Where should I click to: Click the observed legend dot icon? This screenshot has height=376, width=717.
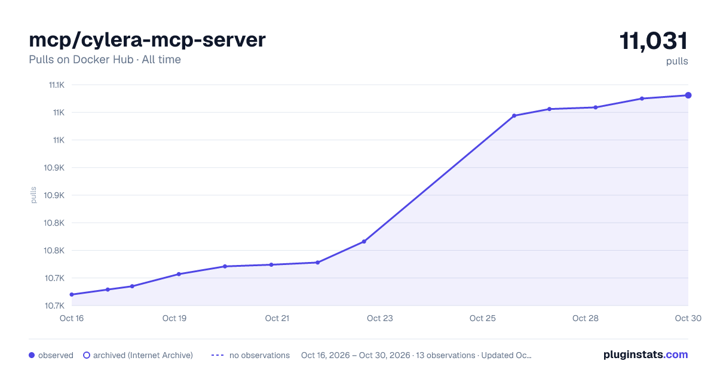coord(32,355)
